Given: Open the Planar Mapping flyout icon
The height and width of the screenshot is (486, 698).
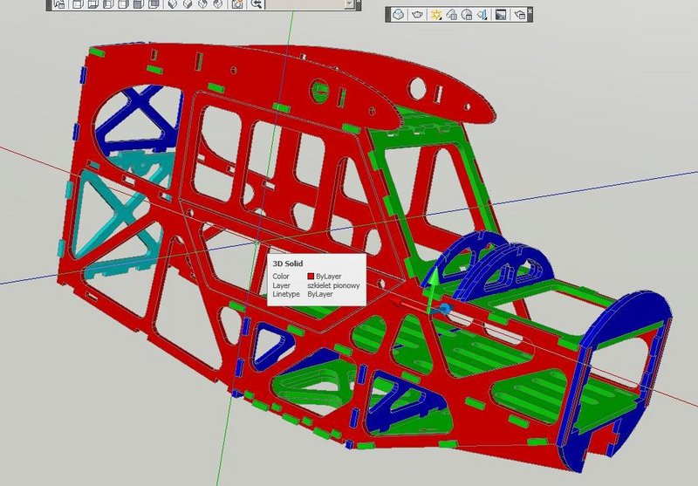Looking at the screenshot, I should click(x=482, y=15).
